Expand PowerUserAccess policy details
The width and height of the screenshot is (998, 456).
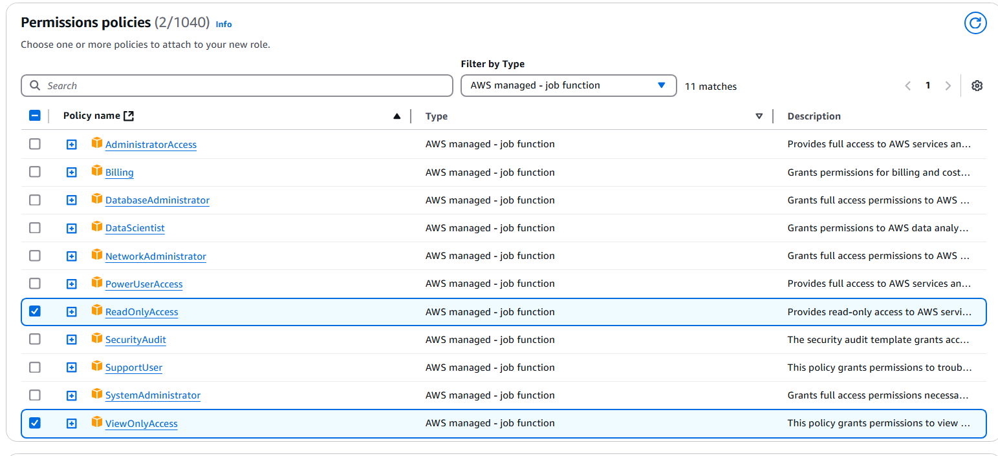(72, 284)
